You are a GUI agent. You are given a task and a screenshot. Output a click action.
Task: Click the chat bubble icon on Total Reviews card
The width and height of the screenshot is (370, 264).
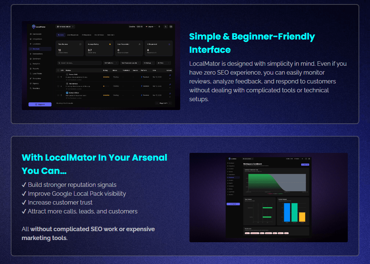[x=80, y=44]
